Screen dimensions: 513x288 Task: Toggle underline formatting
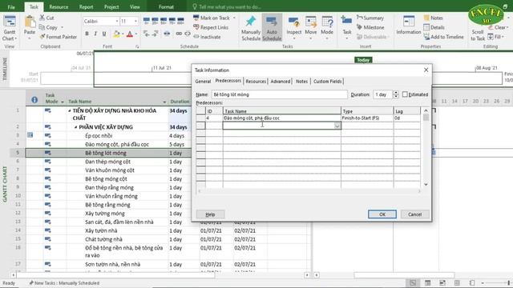click(104, 34)
